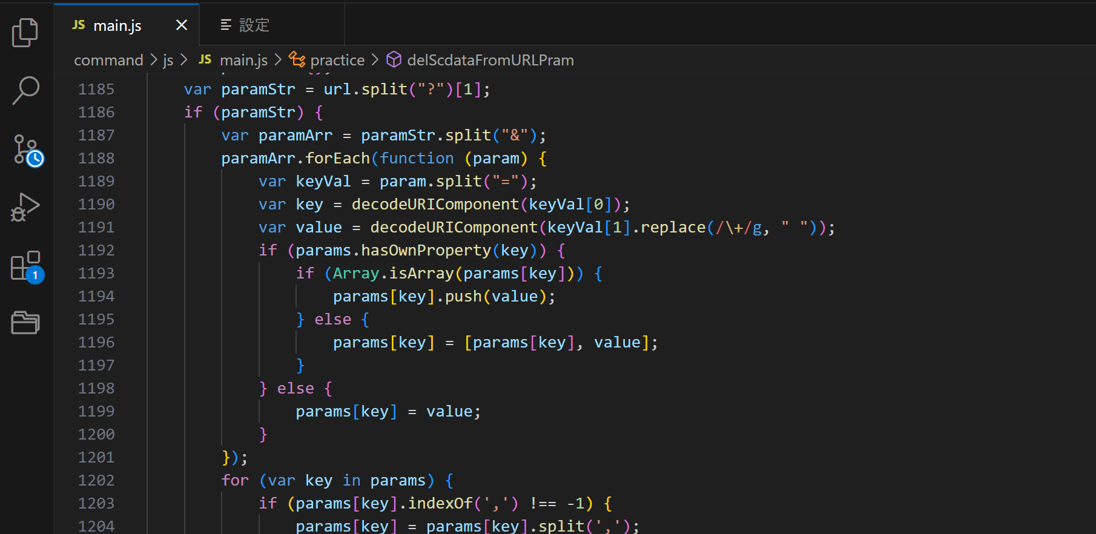
Task: Click paramStr variable on line 1185
Action: 259,89
